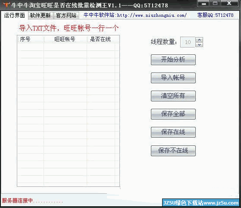Click the JZ5U download site watermark banner

pyautogui.click(x=201, y=203)
